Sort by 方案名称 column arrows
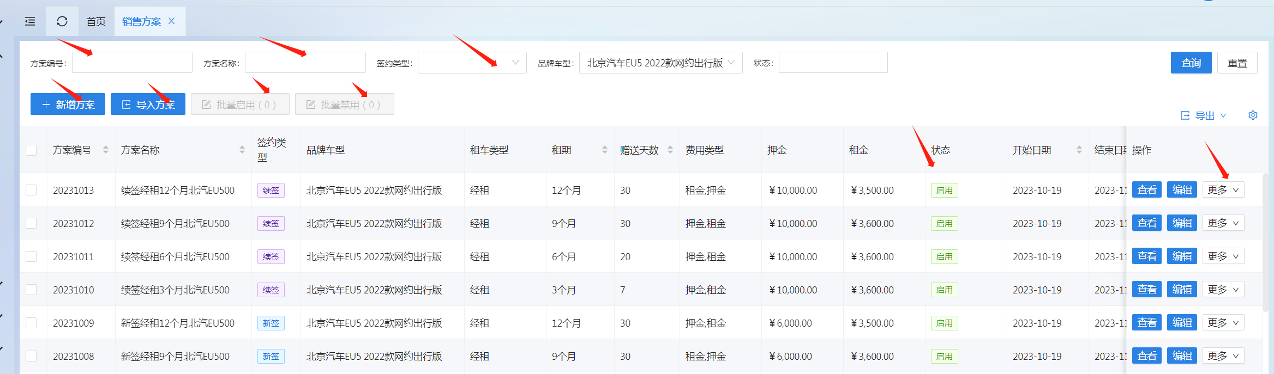1274x374 pixels. click(x=242, y=150)
